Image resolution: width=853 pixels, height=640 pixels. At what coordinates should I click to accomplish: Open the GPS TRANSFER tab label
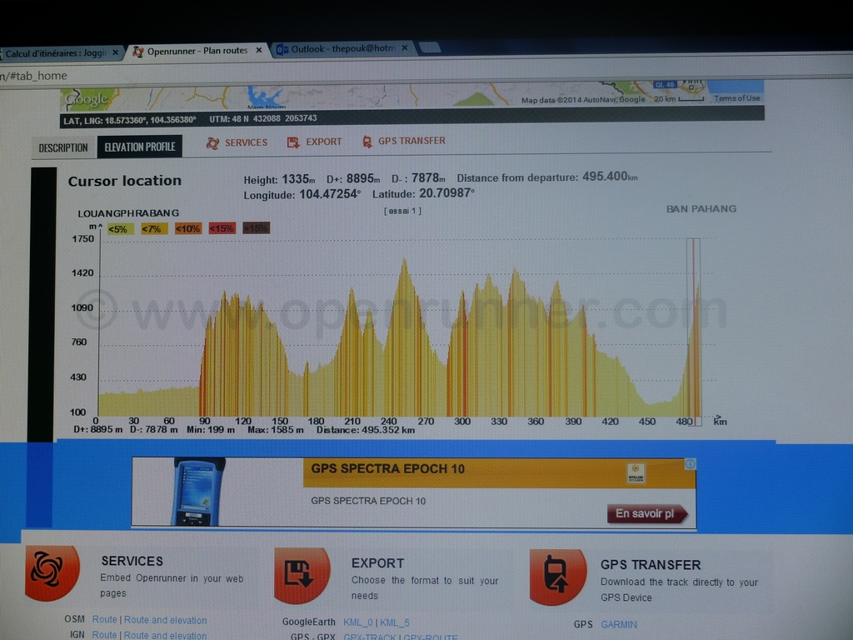pyautogui.click(x=412, y=141)
